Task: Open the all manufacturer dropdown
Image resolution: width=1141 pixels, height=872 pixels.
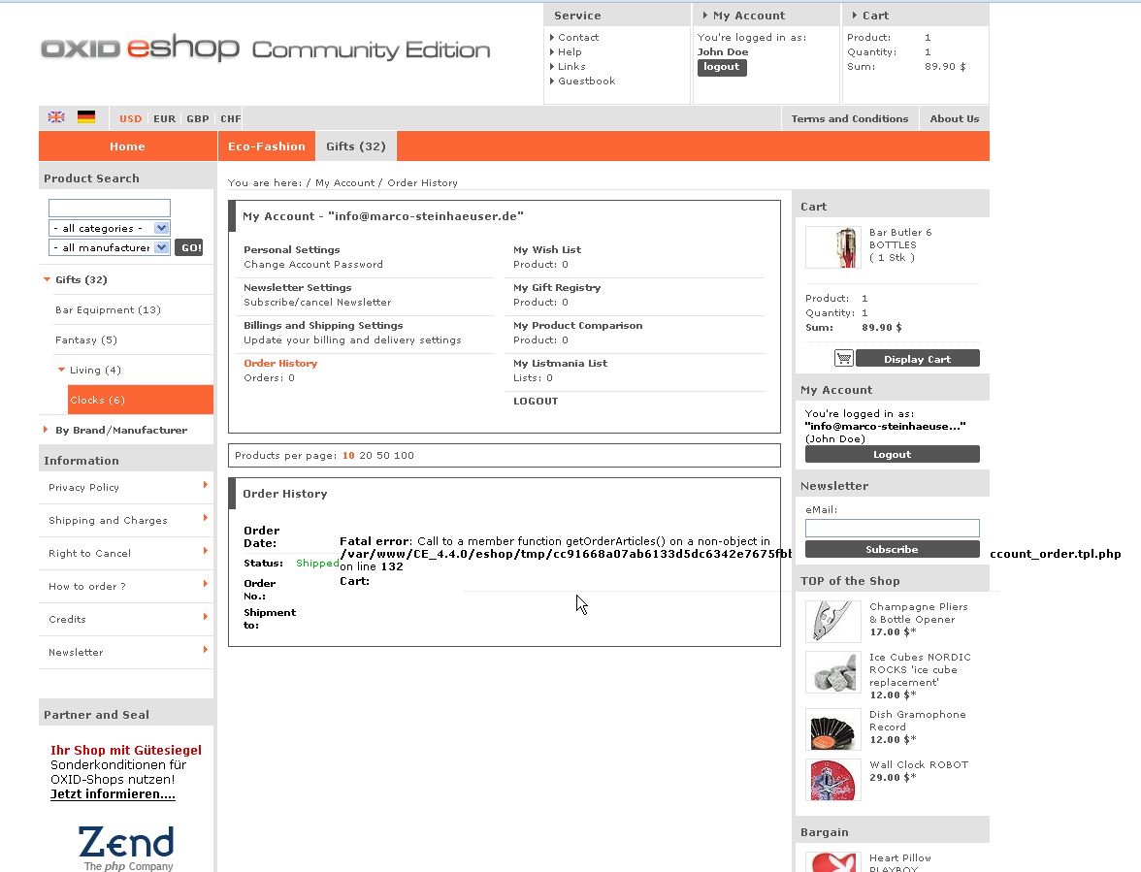Action: pyautogui.click(x=110, y=247)
